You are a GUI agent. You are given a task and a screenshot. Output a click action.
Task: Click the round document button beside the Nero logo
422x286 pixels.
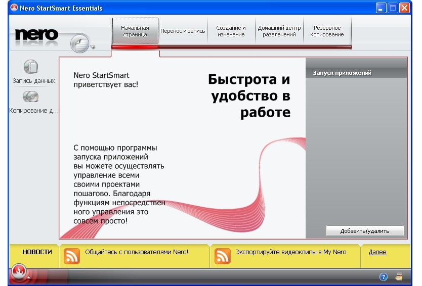tap(80, 44)
